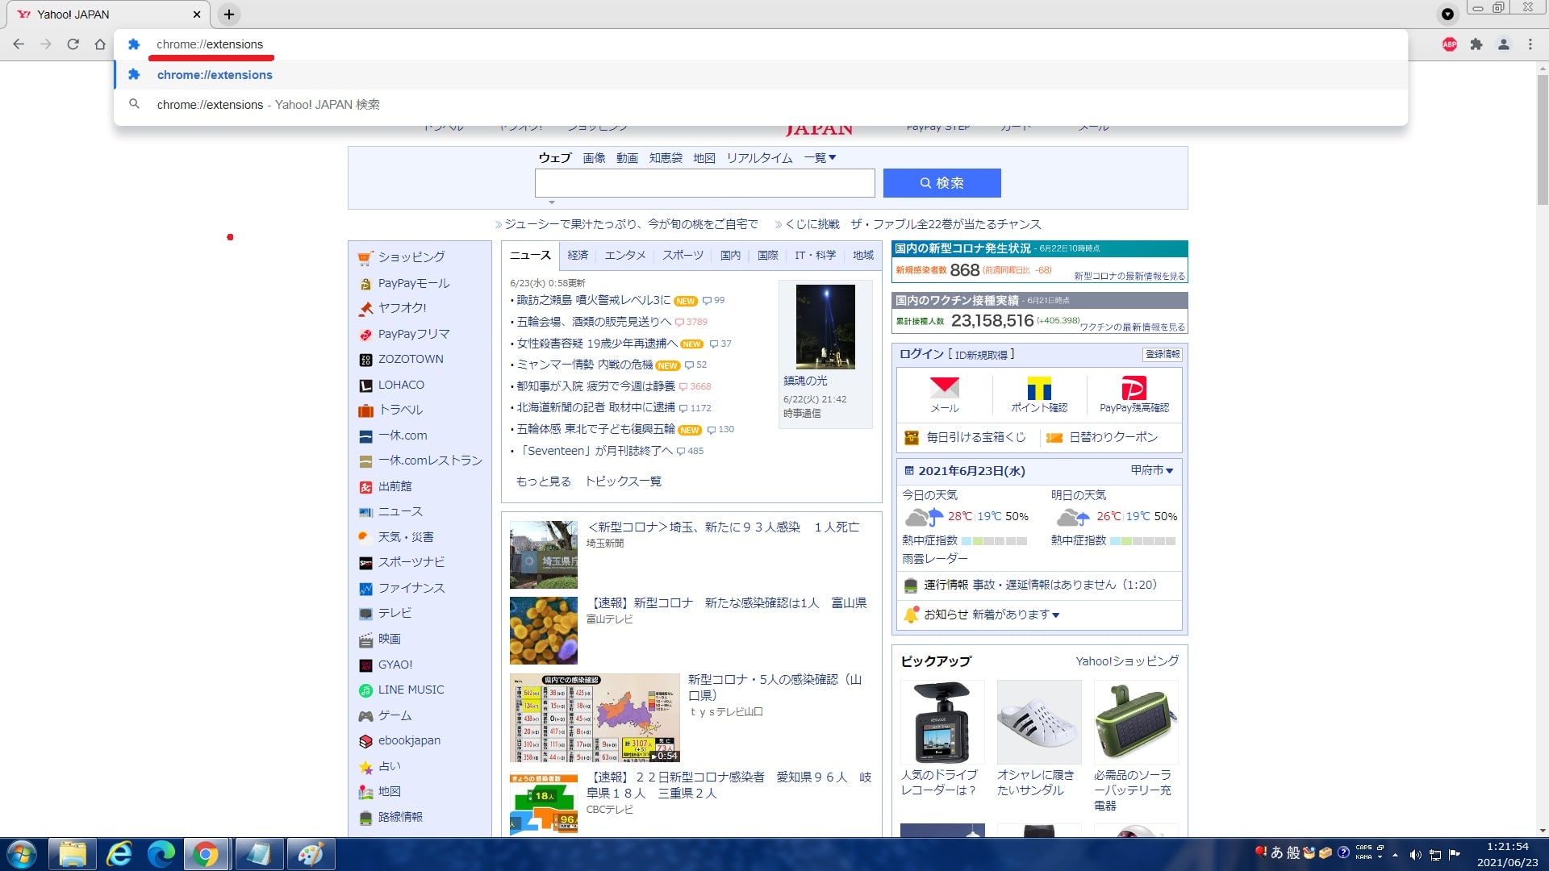The width and height of the screenshot is (1549, 871).
Task: Open ショッピング in the sidebar
Action: pos(411,257)
